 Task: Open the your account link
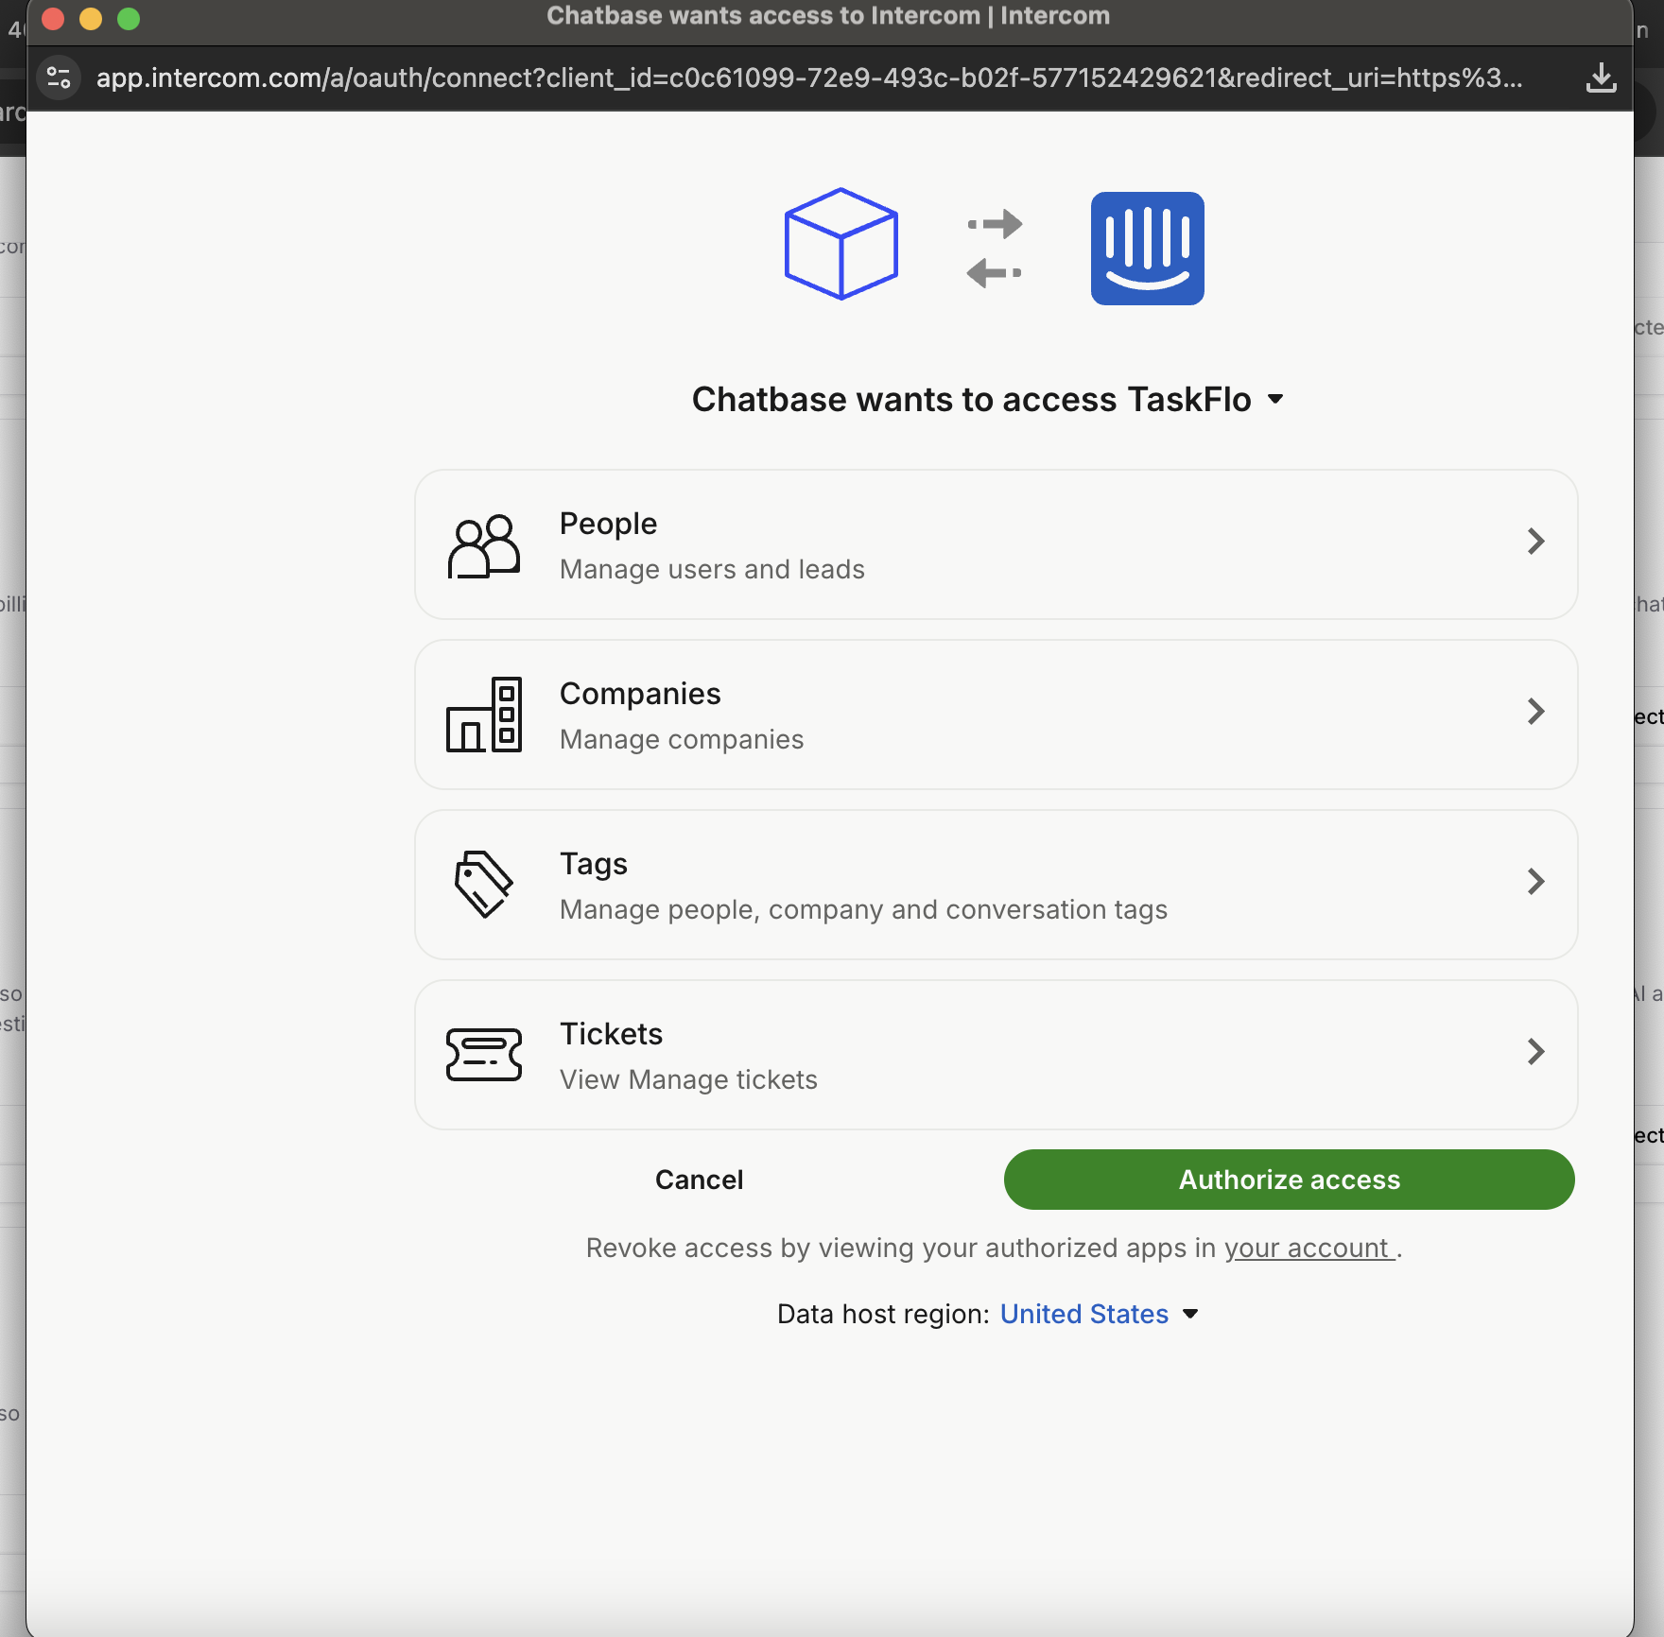(x=1309, y=1248)
